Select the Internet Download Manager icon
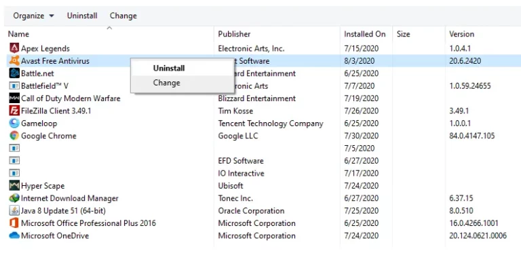The image size is (521, 268). (x=14, y=198)
